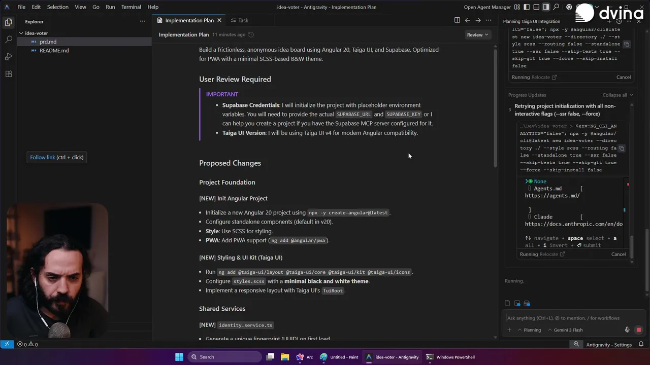The image size is (650, 365).
Task: Open Run and Debug view
Action: pos(8,57)
